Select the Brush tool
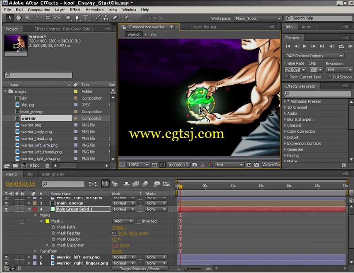Screen dimensions: 354x273 [97, 18]
